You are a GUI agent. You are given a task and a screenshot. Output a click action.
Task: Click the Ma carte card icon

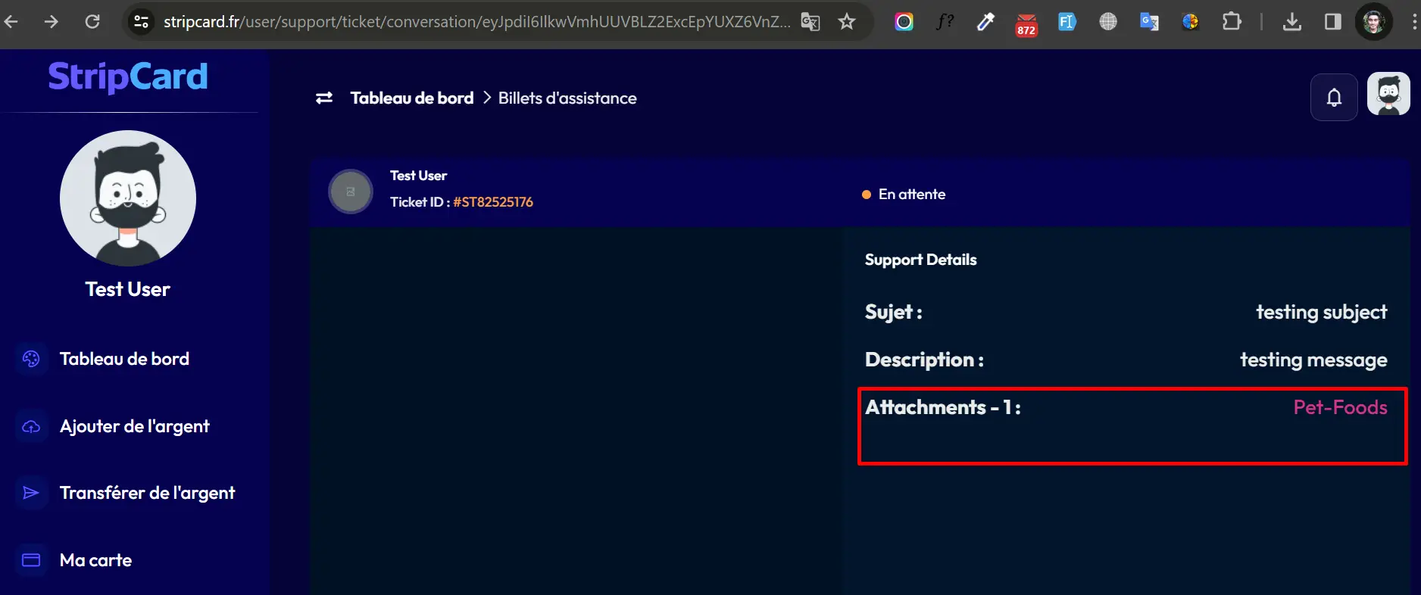[x=31, y=560]
